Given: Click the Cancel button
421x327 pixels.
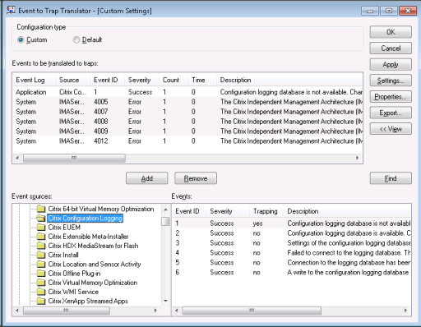Looking at the screenshot, I should 391,48.
